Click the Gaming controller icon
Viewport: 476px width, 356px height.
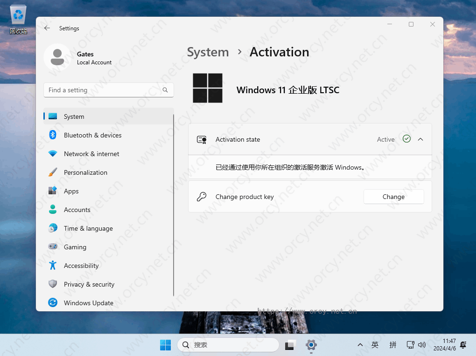[53, 246]
